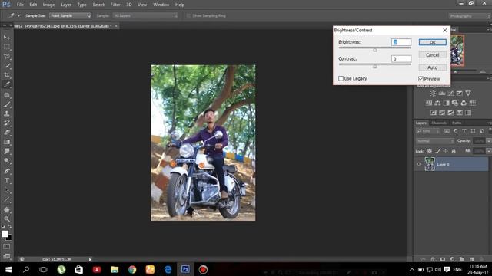Select the Path Selection tool

pyautogui.click(x=7, y=190)
